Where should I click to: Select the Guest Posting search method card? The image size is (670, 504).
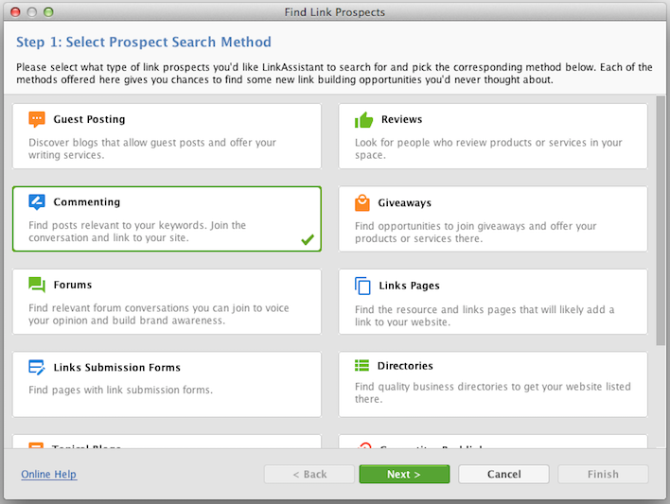click(x=167, y=136)
